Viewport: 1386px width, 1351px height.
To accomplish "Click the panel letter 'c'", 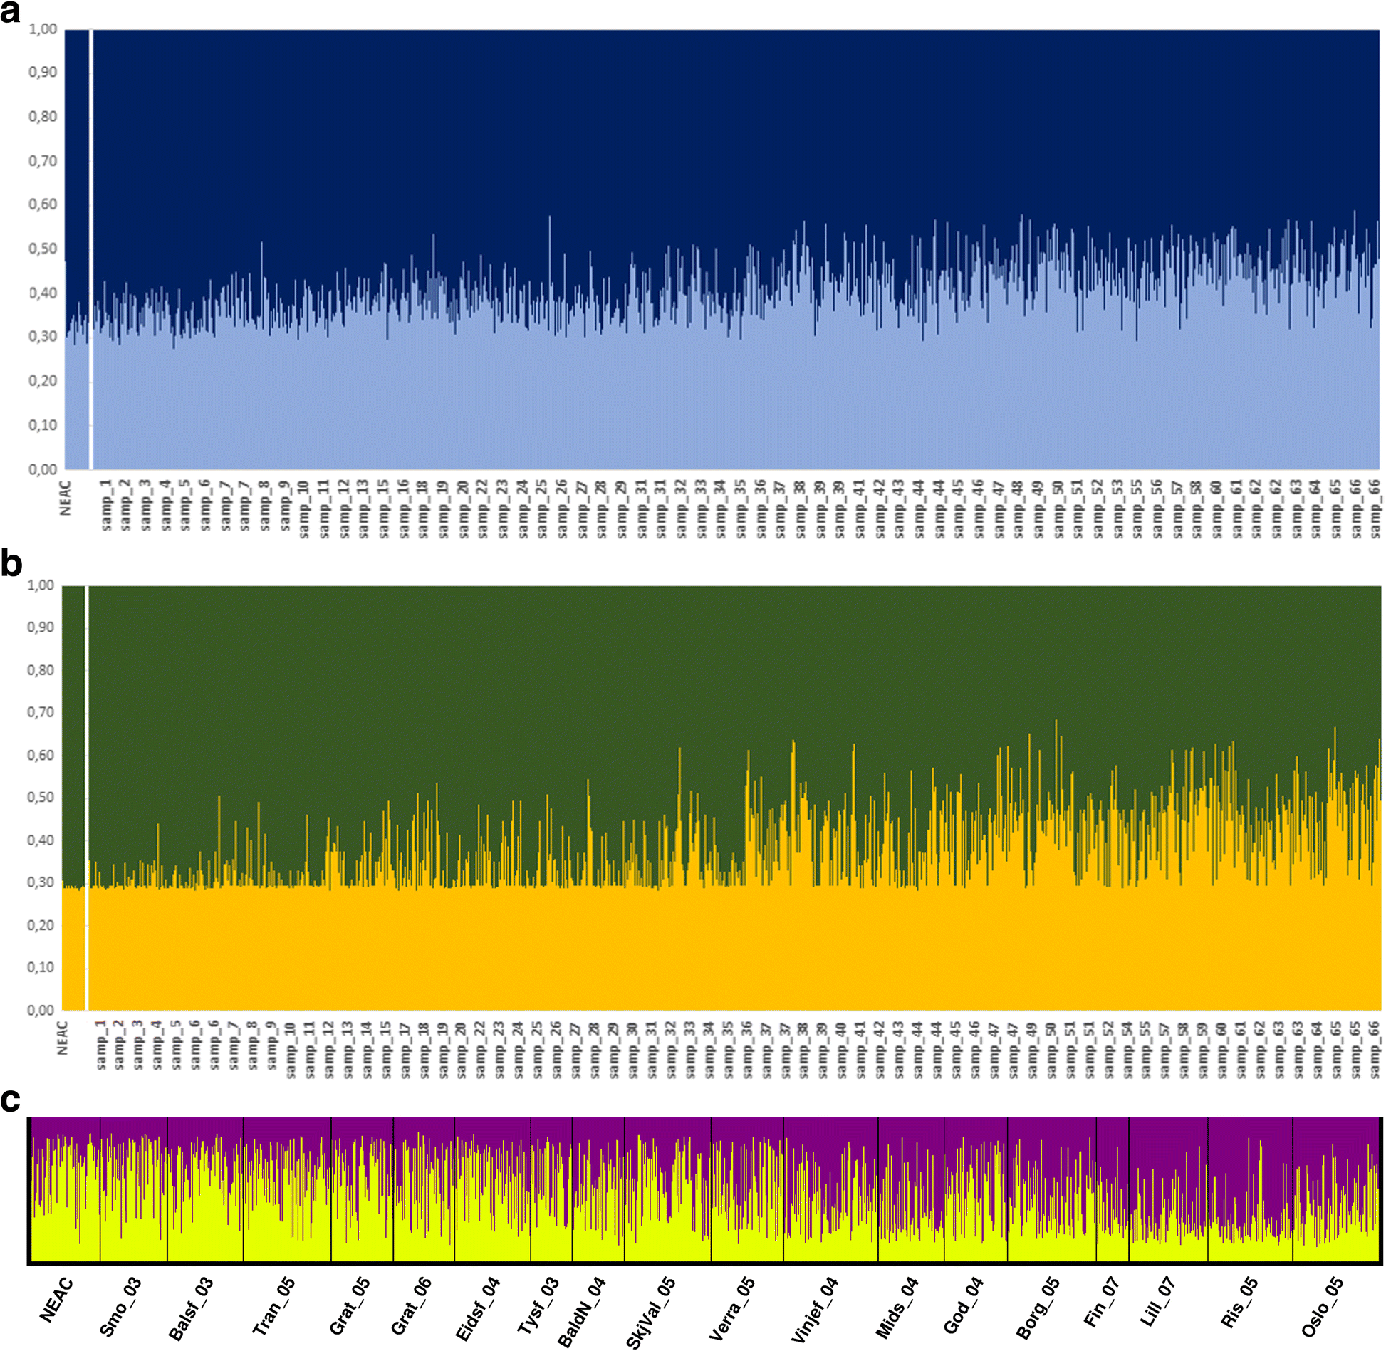I will pos(10,1102).
